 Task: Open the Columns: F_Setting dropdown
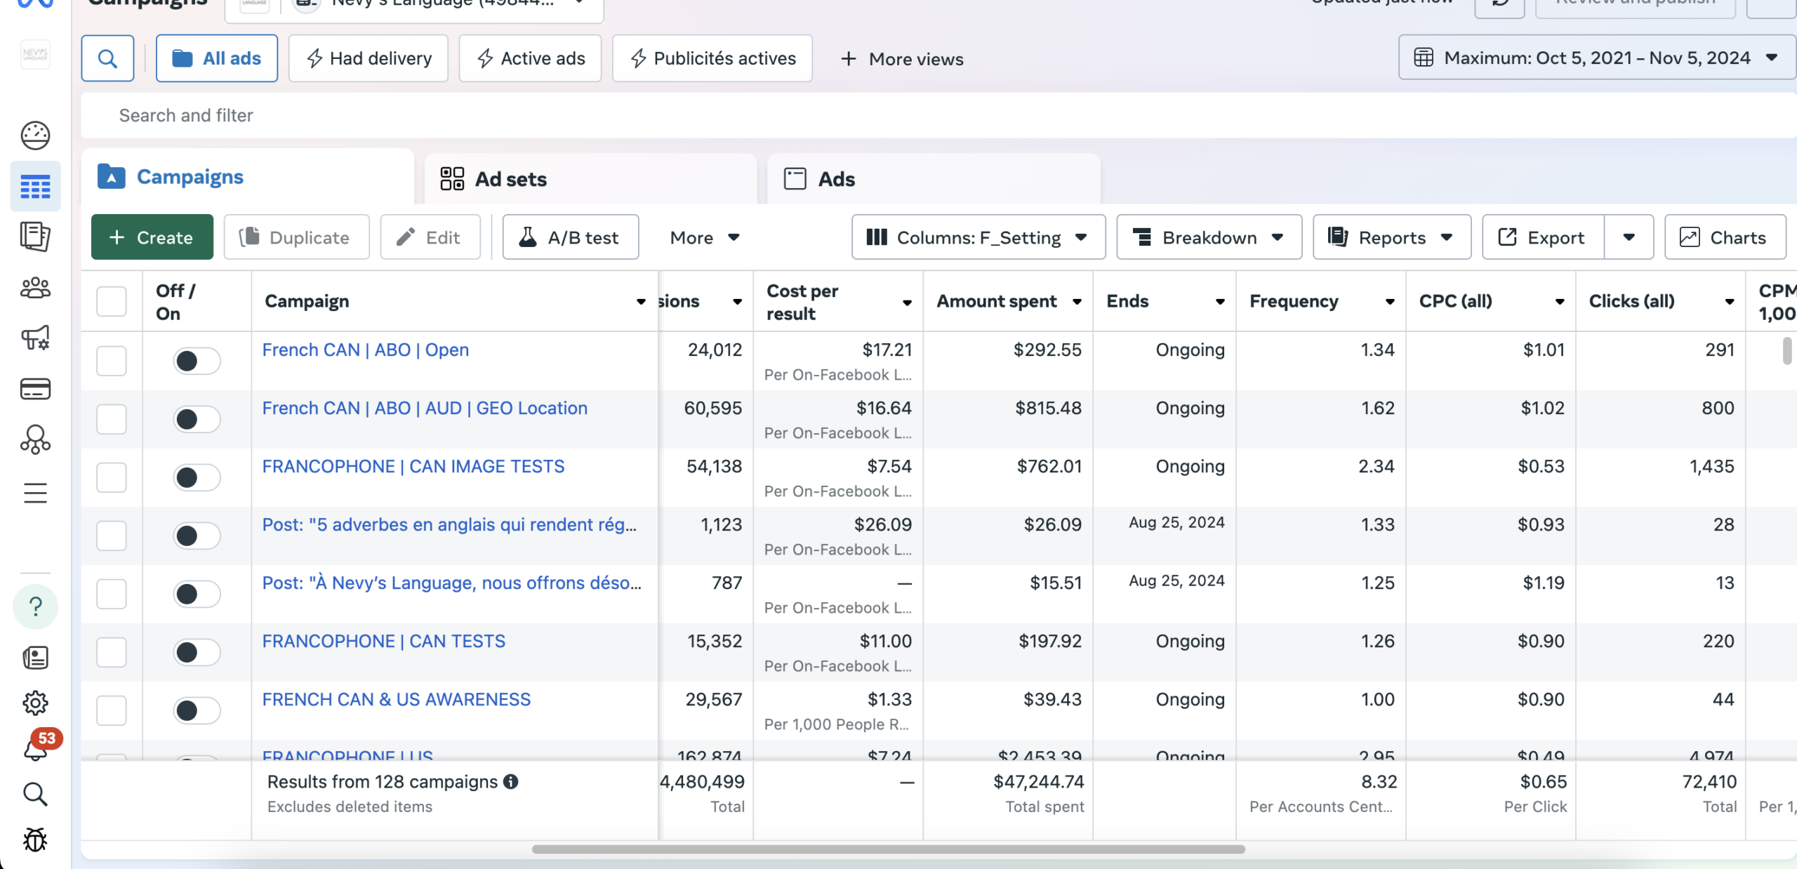point(979,237)
